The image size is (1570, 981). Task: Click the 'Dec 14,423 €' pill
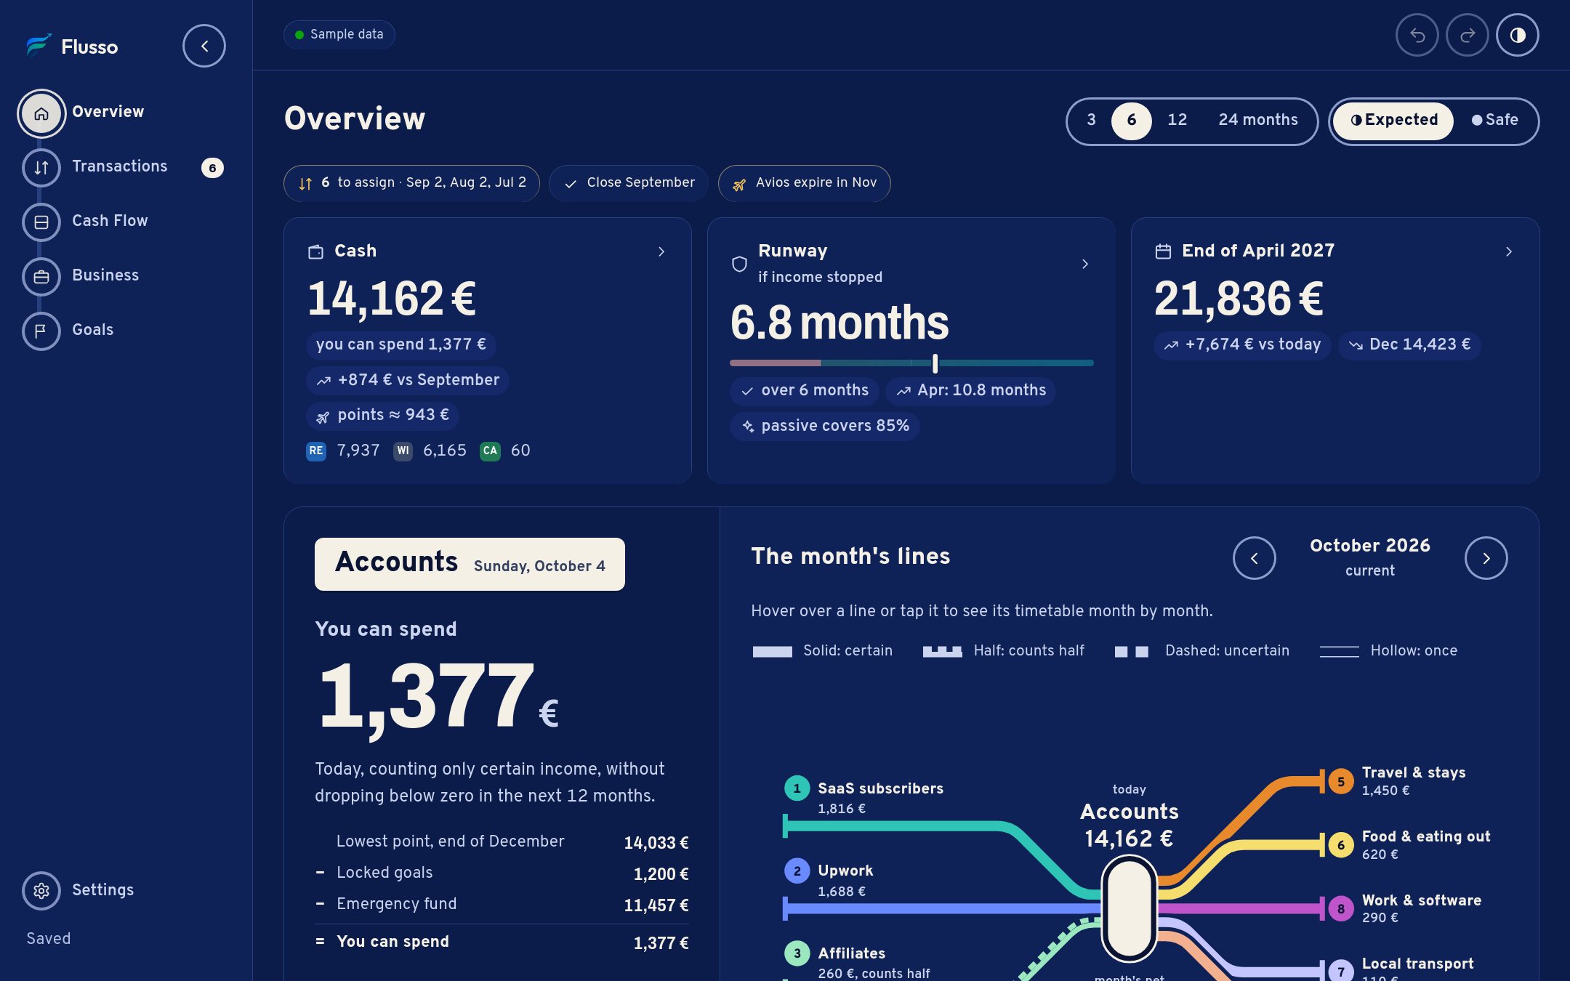[x=1409, y=345]
